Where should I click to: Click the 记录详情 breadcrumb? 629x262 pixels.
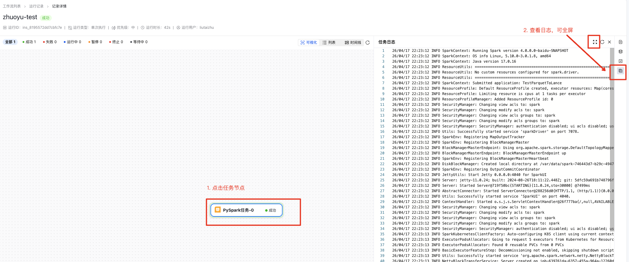[59, 6]
